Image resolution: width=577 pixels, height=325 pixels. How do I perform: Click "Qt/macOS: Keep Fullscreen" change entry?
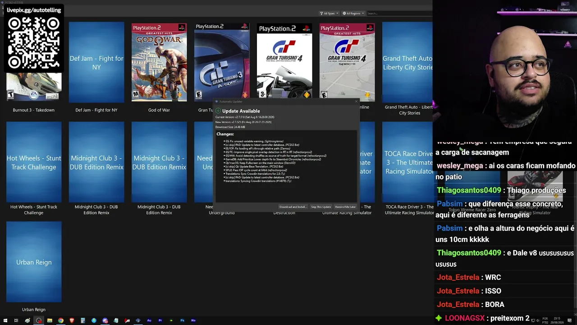click(x=260, y=163)
